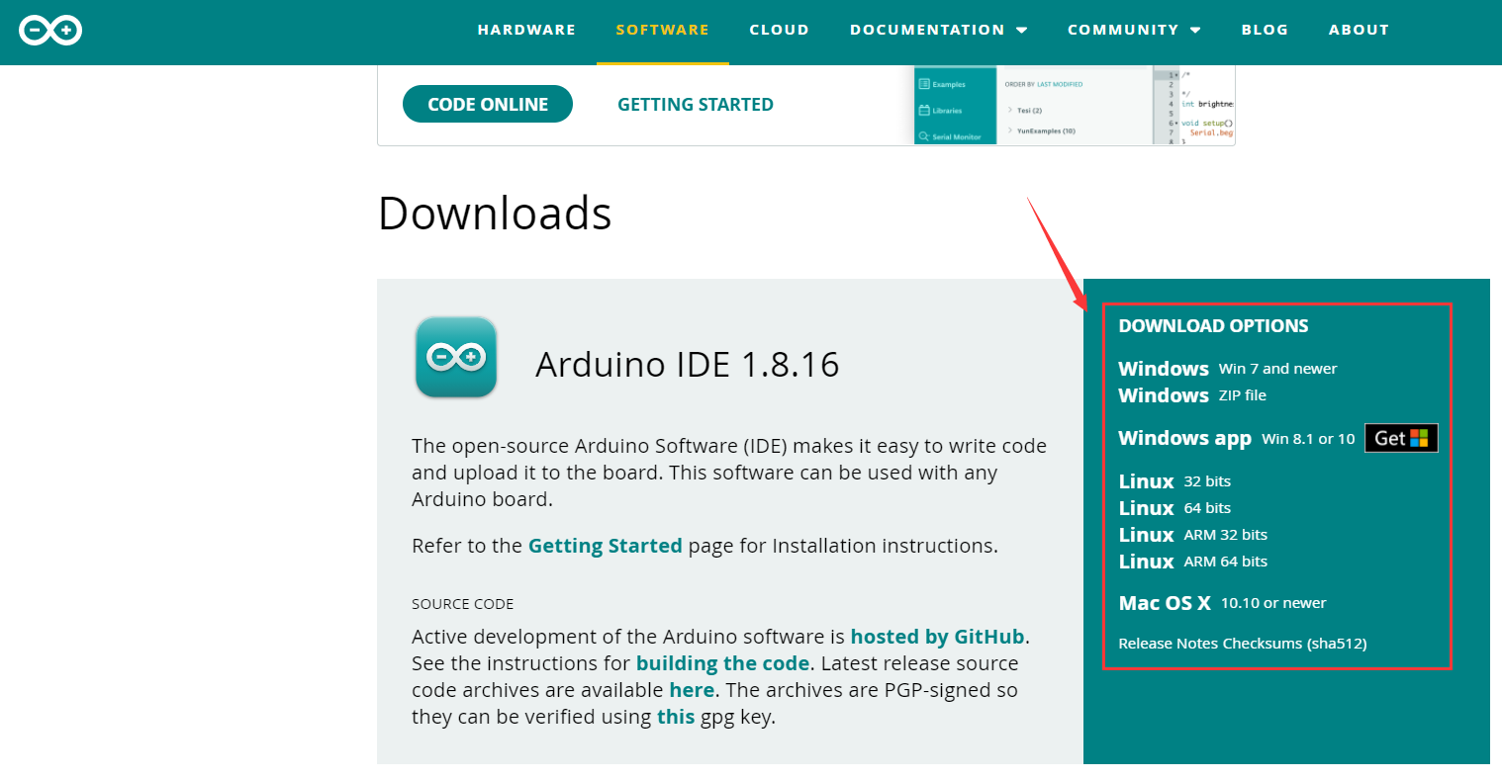
Task: Click the DOWNLOAD OPTIONS heading
Action: coord(1213,326)
